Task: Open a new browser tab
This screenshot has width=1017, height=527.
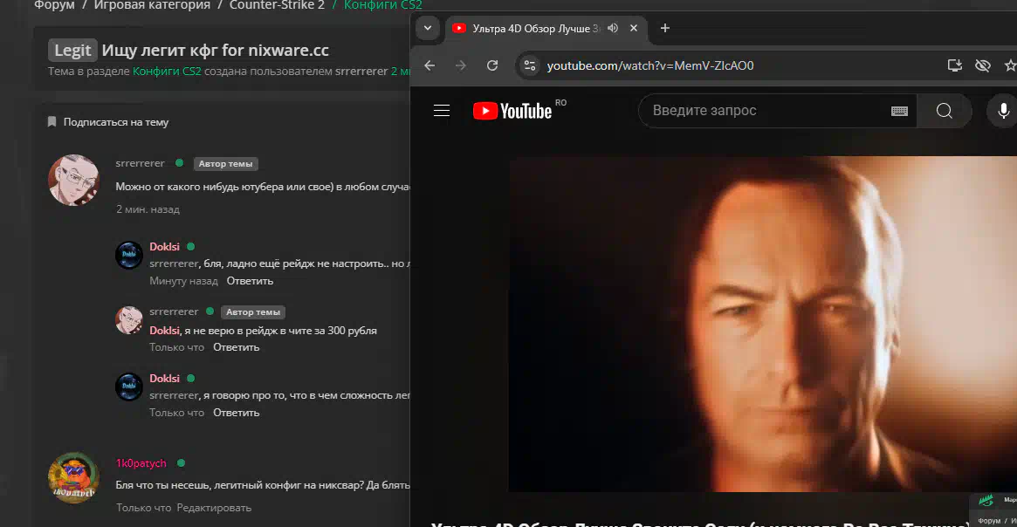Action: 664,28
